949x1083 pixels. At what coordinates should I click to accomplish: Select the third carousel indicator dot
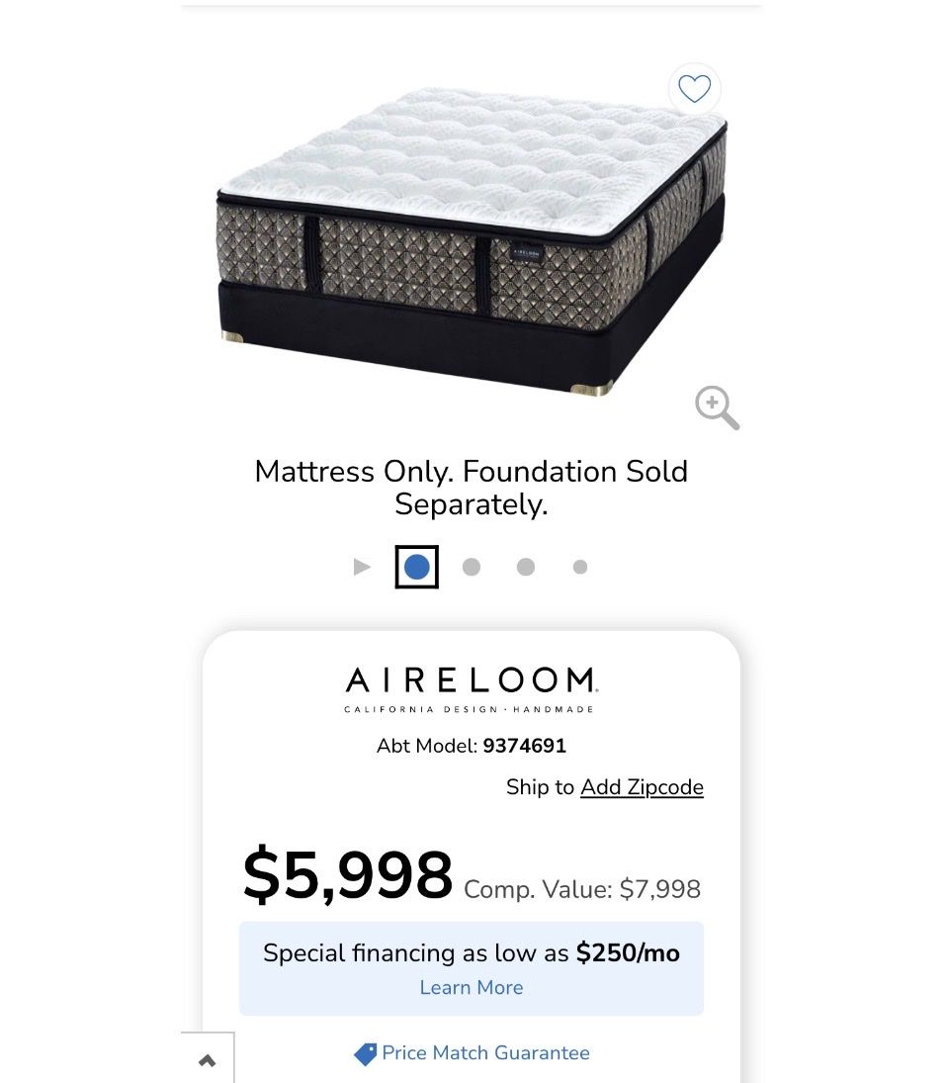(x=526, y=567)
